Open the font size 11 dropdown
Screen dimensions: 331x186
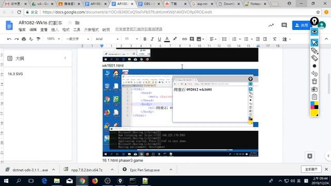pyautogui.click(x=131, y=39)
